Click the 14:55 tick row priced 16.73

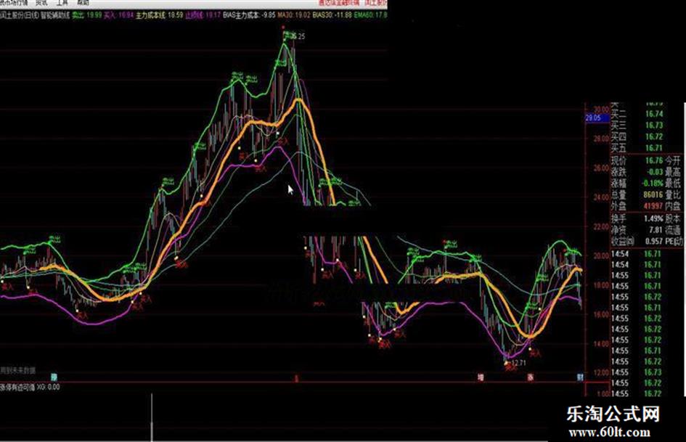pyautogui.click(x=637, y=372)
